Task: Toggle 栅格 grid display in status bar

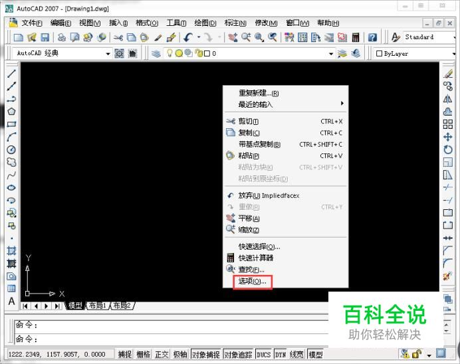Action: tap(143, 354)
